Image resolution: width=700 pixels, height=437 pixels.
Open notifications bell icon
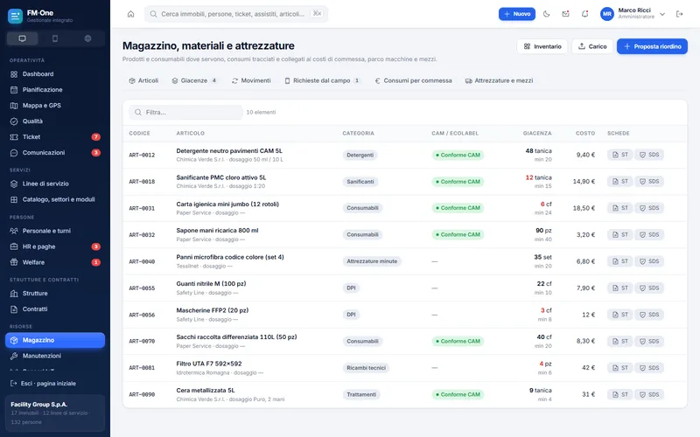[x=584, y=14]
